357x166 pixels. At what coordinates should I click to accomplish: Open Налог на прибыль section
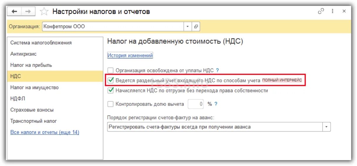pyautogui.click(x=55, y=65)
